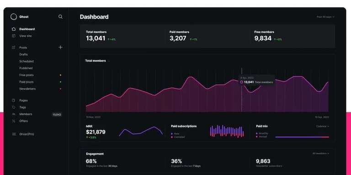Open the Newsletters view
This screenshot has height=175, width=351.
27,89
